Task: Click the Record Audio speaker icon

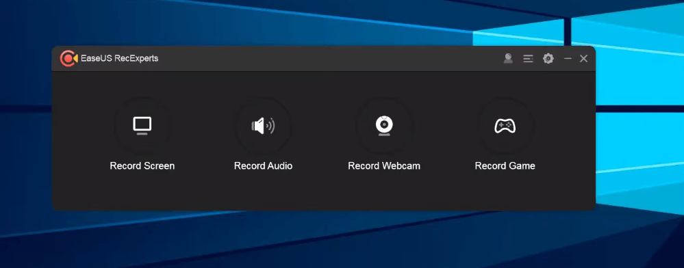Action: pyautogui.click(x=263, y=126)
